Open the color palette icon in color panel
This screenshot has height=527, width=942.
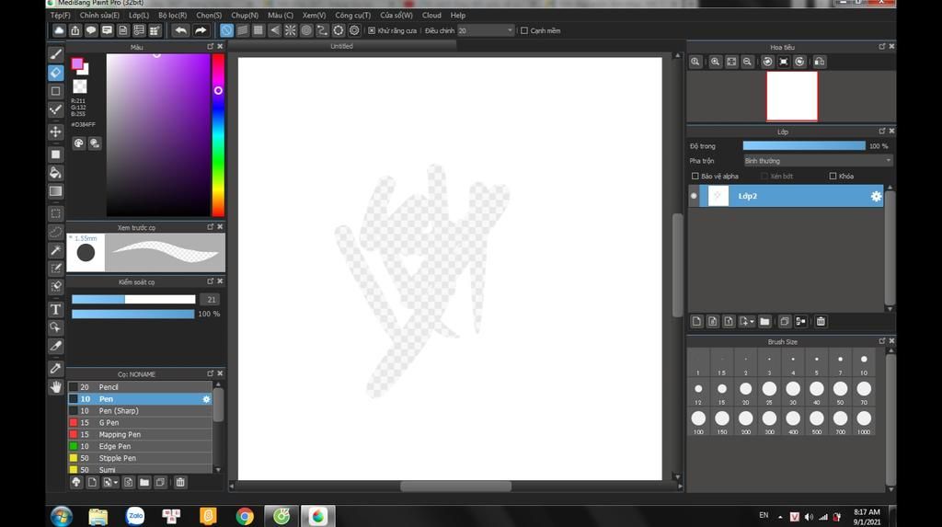point(79,143)
